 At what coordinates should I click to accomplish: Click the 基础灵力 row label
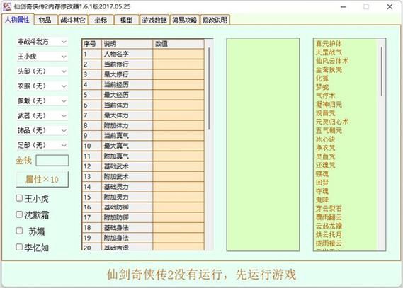(x=116, y=187)
